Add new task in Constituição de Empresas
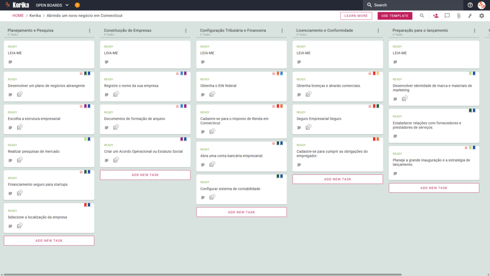This screenshot has width=490, height=276. tap(145, 175)
